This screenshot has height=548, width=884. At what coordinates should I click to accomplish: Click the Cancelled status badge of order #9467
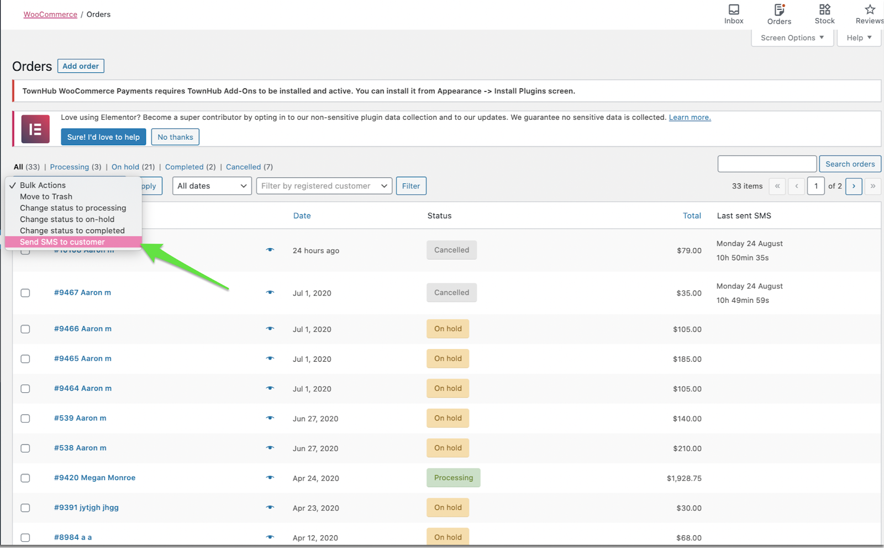coord(451,293)
